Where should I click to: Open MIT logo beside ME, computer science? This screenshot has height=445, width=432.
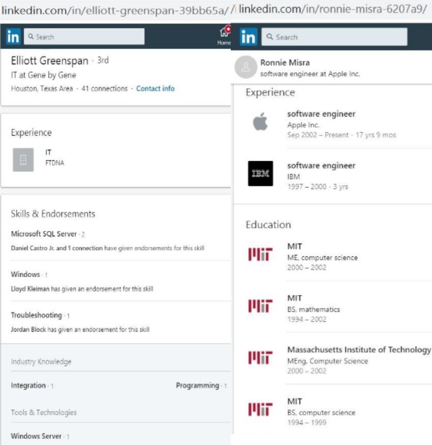pyautogui.click(x=261, y=254)
